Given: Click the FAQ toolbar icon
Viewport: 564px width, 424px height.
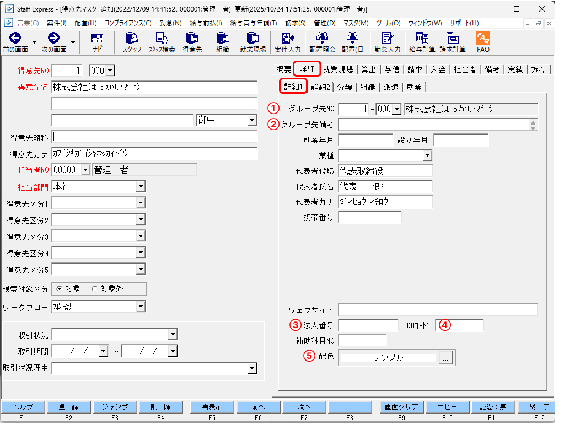Looking at the screenshot, I should [483, 41].
